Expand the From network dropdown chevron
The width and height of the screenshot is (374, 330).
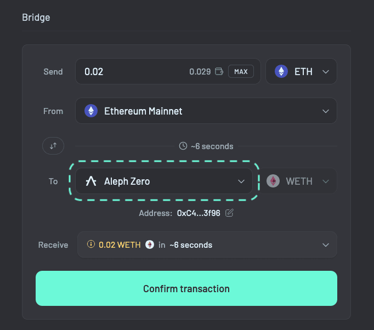pos(326,111)
